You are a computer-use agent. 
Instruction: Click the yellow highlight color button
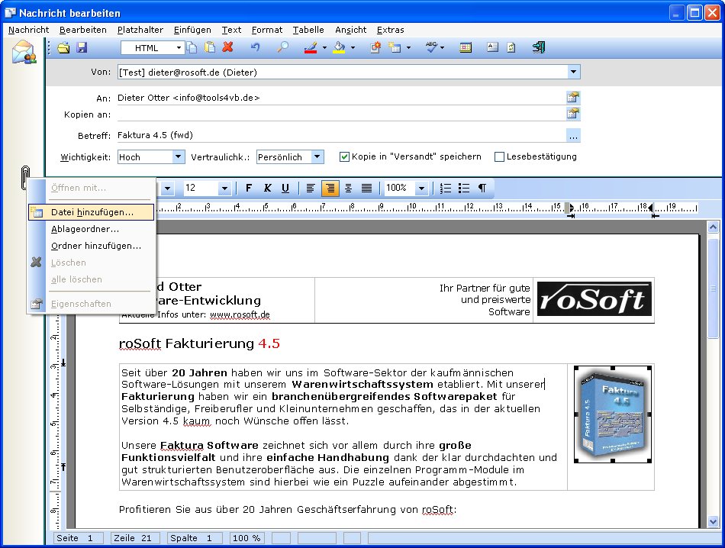click(x=340, y=47)
